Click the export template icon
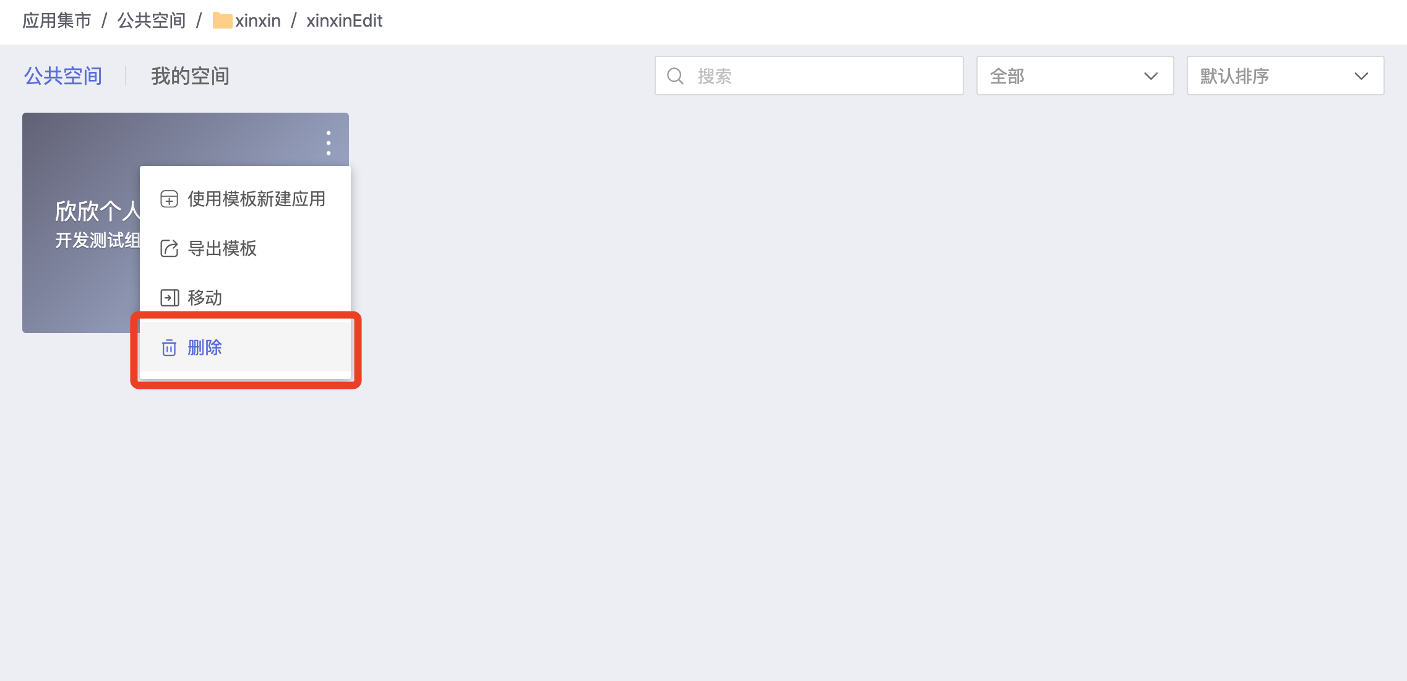The height and width of the screenshot is (681, 1407). coord(169,248)
